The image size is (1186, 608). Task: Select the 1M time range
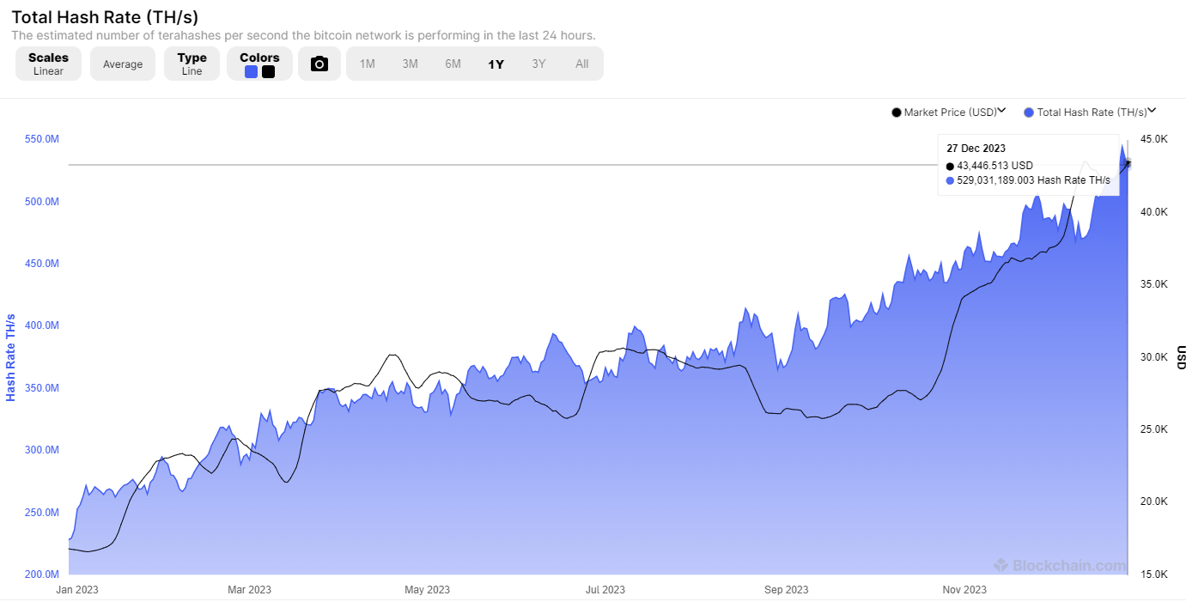coord(368,64)
